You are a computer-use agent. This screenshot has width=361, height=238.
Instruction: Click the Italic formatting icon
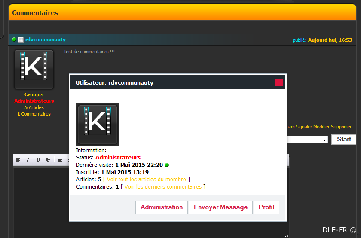pos(28,160)
